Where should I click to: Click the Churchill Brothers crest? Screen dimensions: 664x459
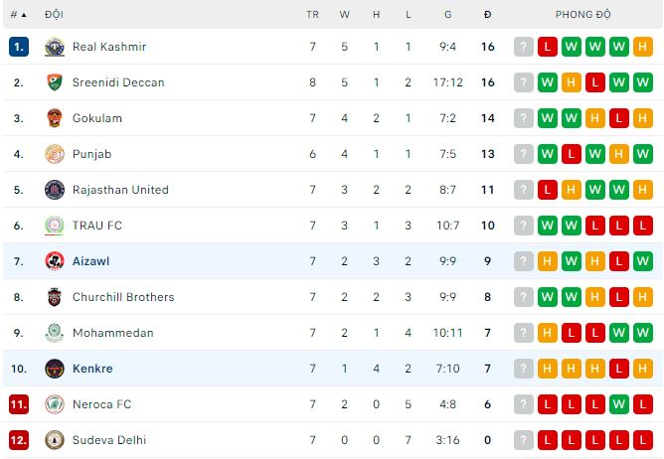tap(55, 297)
